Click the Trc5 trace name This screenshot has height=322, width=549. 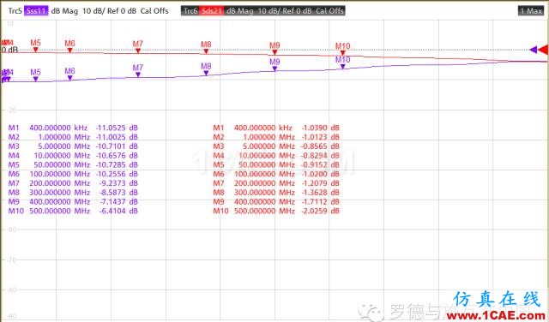point(15,11)
